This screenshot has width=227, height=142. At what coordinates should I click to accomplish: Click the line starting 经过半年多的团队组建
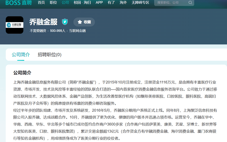pos(115,110)
